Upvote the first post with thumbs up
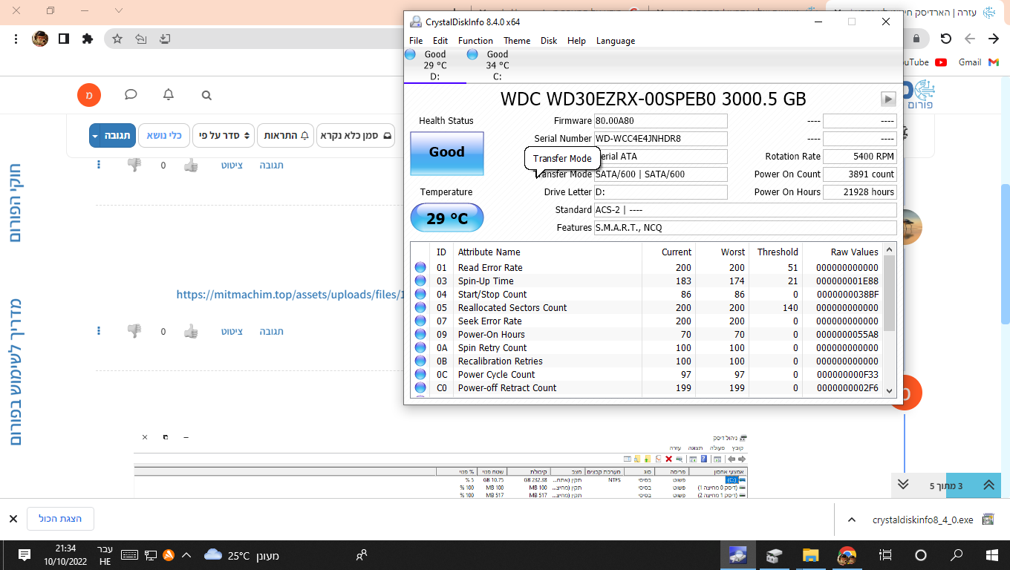The image size is (1010, 570). click(x=191, y=165)
